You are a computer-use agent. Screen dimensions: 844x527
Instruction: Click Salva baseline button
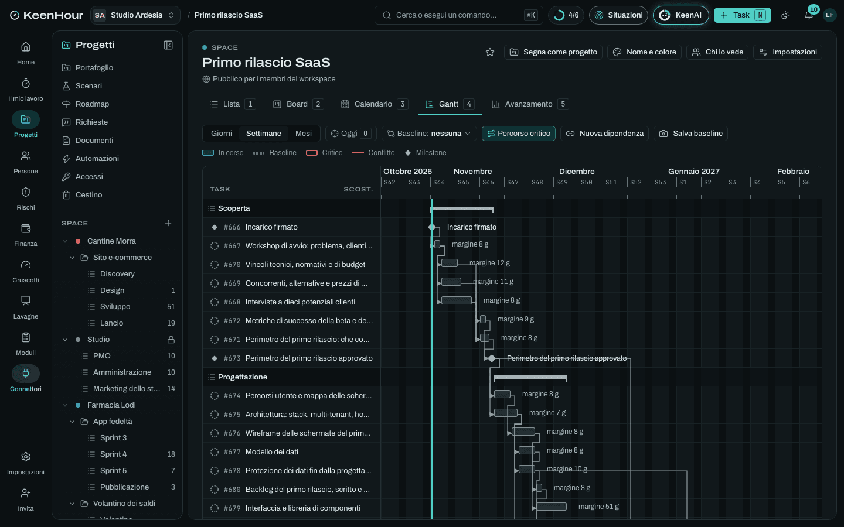pos(690,134)
